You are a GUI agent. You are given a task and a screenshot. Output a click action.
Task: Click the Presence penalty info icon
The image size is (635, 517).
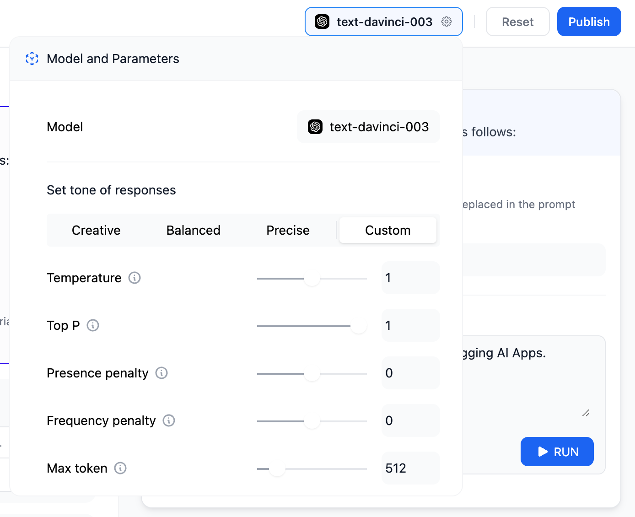(161, 373)
